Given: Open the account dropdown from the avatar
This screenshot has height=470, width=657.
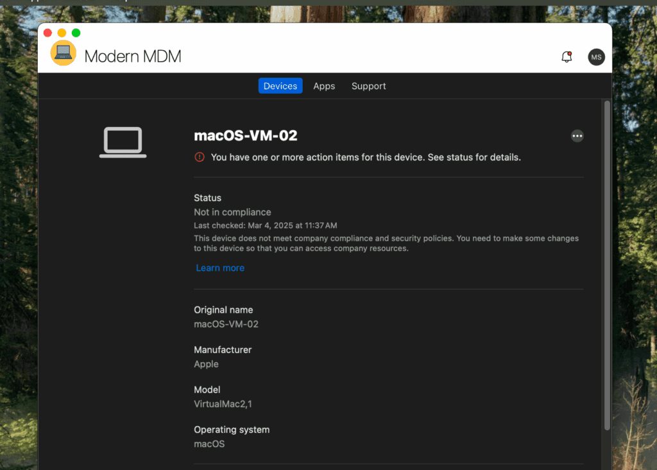Looking at the screenshot, I should (x=596, y=57).
